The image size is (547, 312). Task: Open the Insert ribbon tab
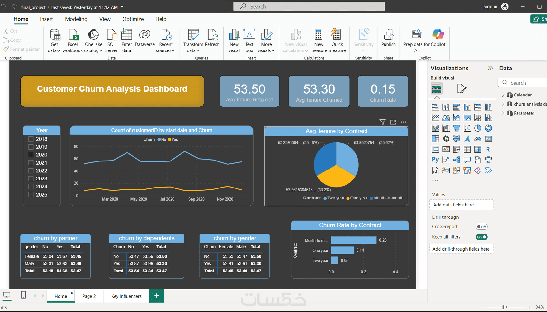46,19
